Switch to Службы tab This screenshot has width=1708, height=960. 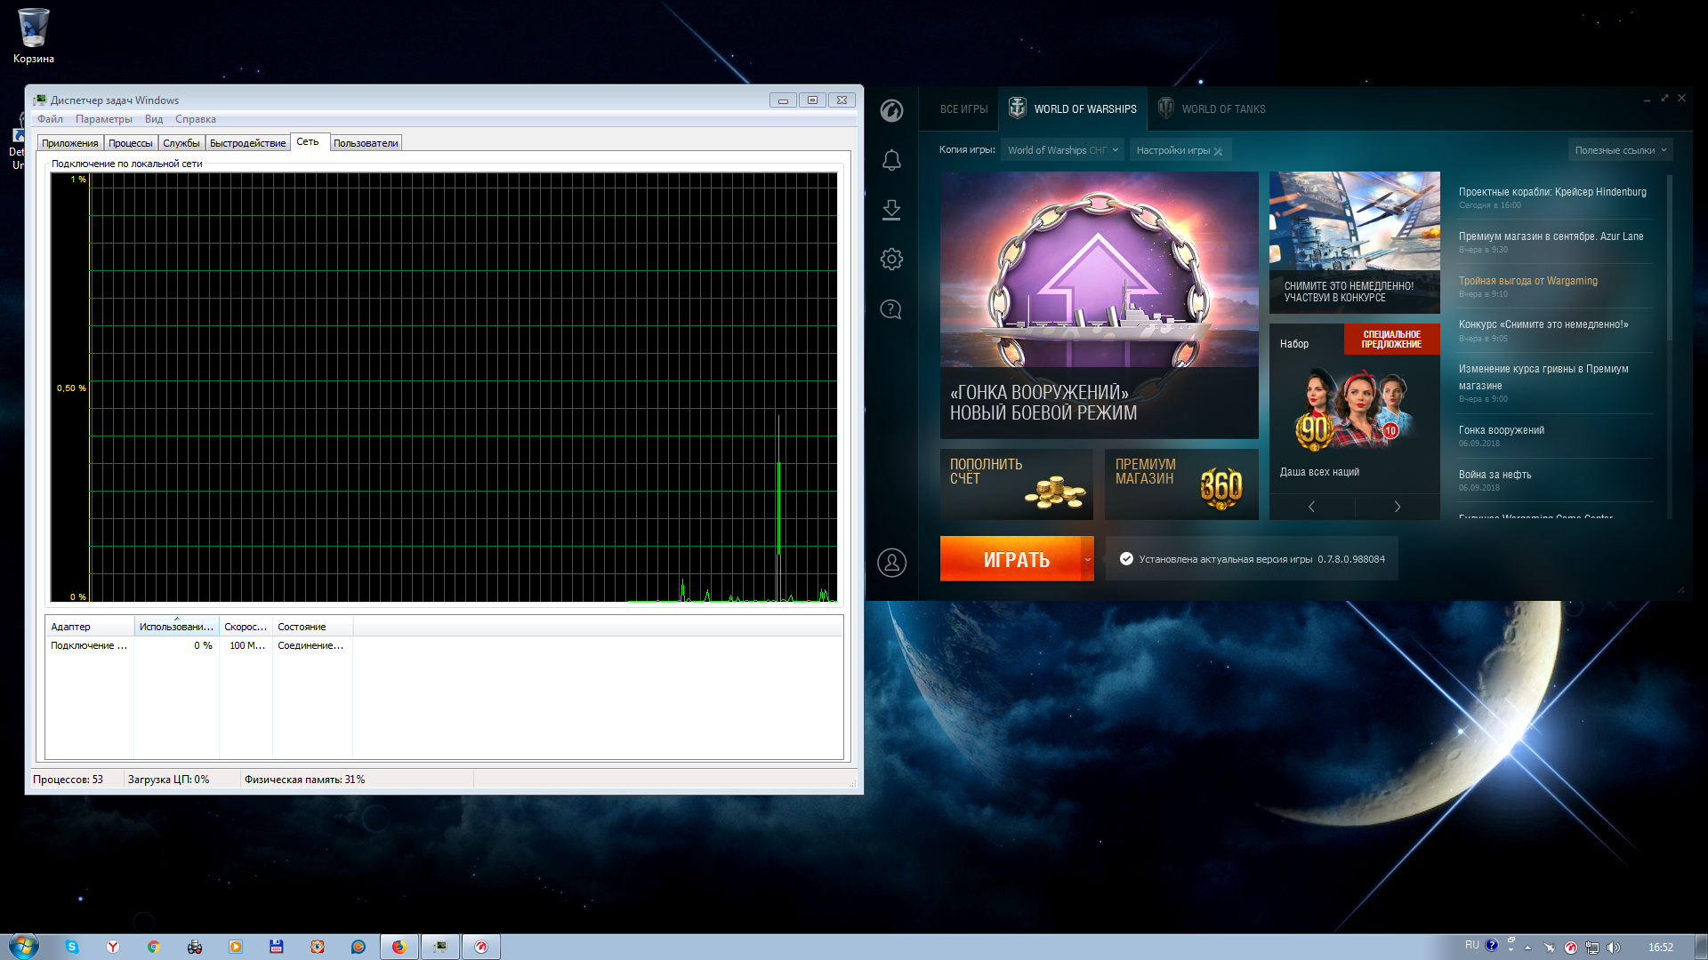(x=181, y=143)
